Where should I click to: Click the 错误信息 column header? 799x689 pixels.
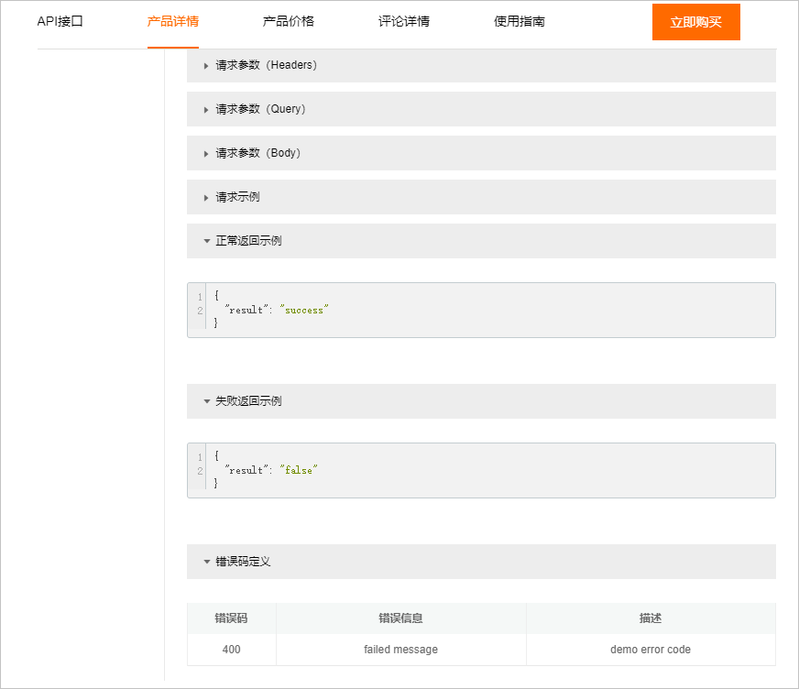point(401,618)
